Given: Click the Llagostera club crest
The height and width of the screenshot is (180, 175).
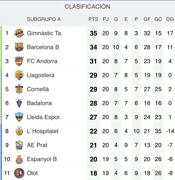Looking at the screenshot, I should tap(19, 75).
